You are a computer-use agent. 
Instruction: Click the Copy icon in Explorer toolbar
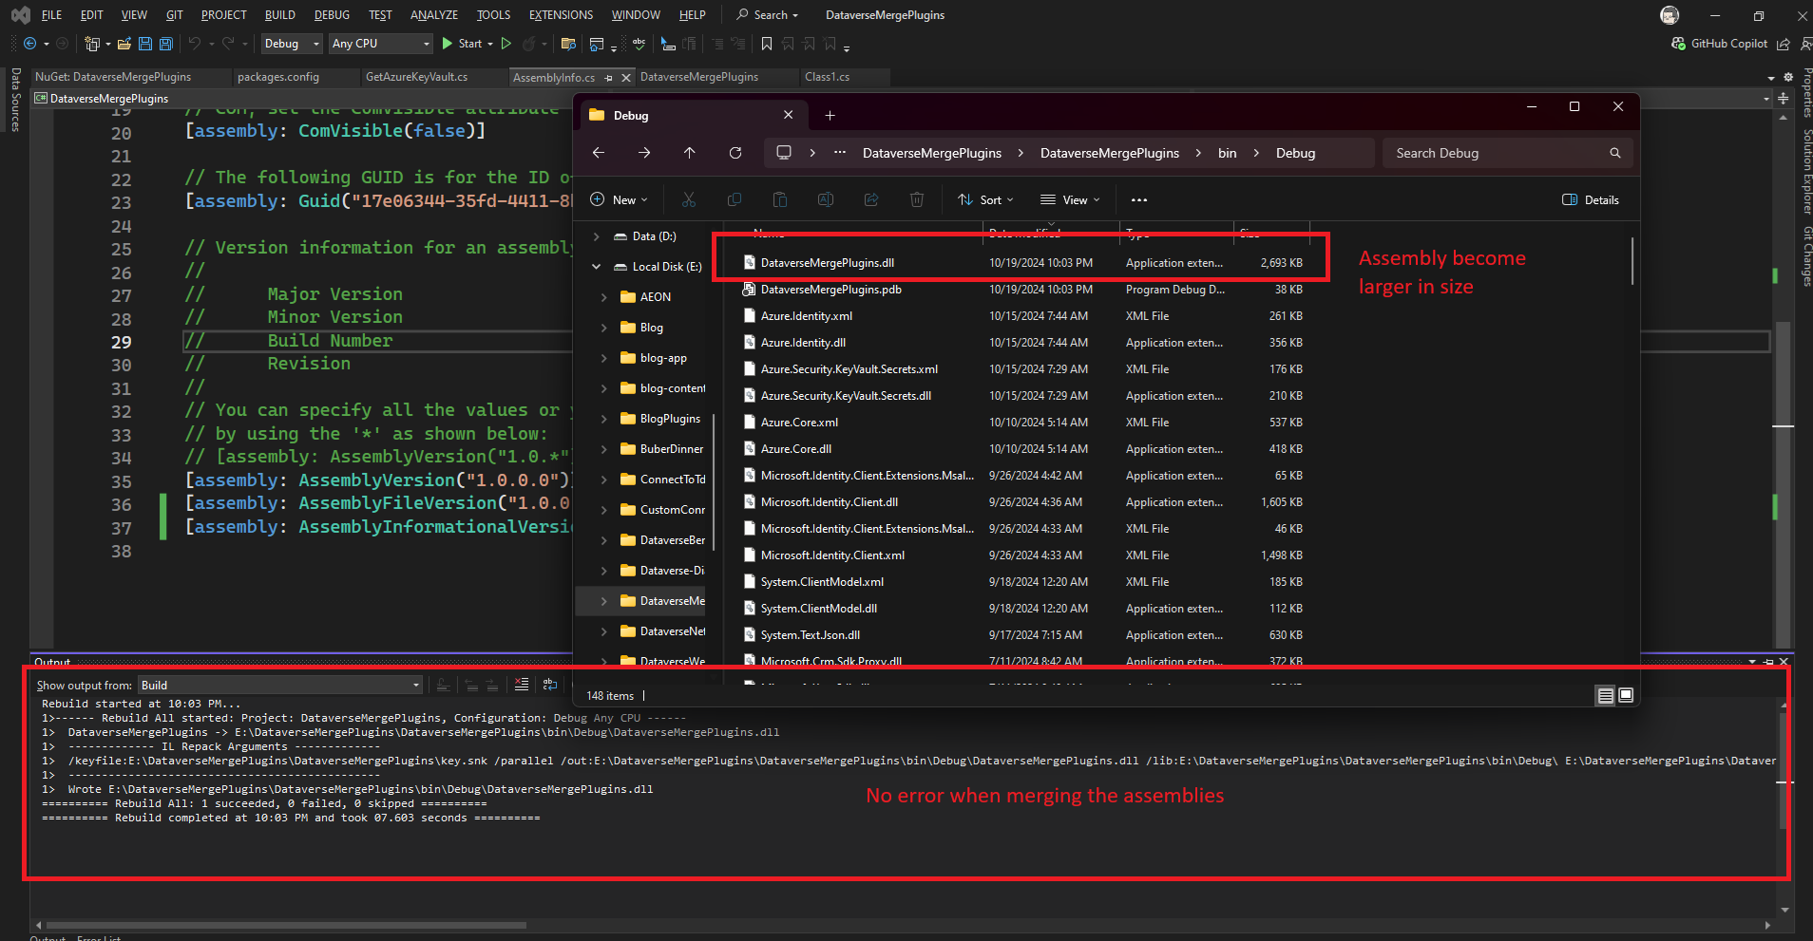(x=735, y=199)
